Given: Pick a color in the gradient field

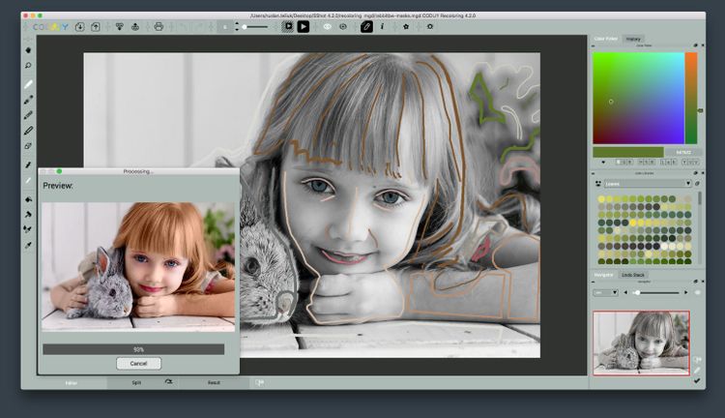Looking at the screenshot, I should [638, 98].
